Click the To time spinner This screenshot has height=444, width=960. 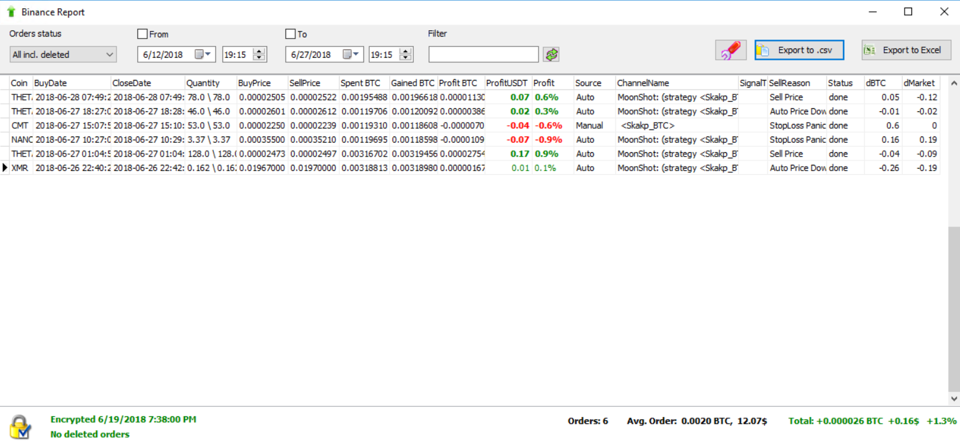coord(406,55)
